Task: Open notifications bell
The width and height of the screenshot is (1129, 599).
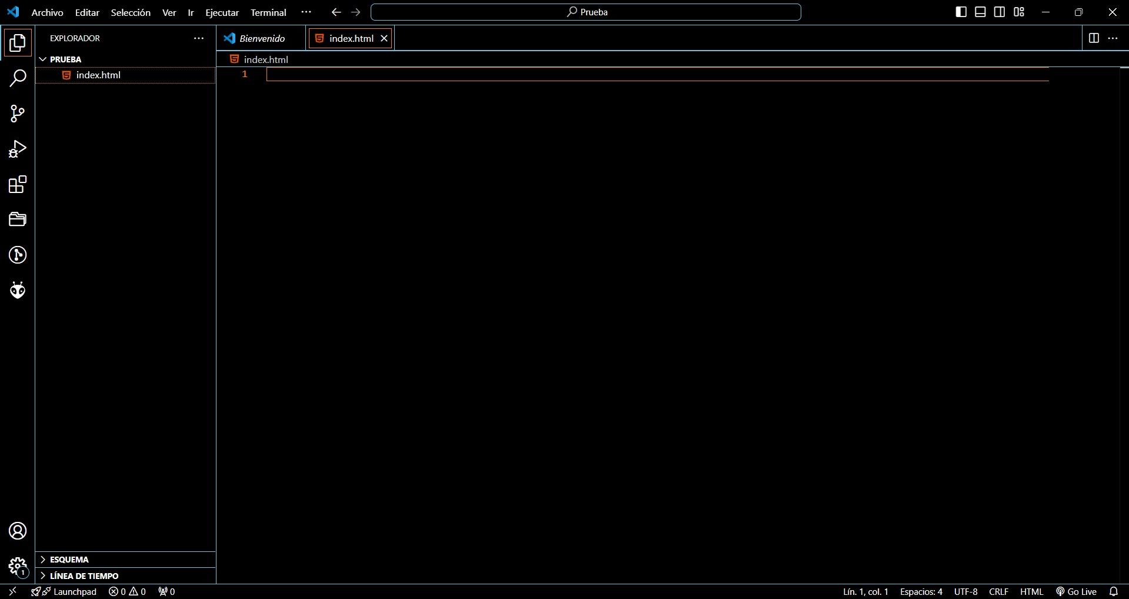Action: pyautogui.click(x=1114, y=591)
